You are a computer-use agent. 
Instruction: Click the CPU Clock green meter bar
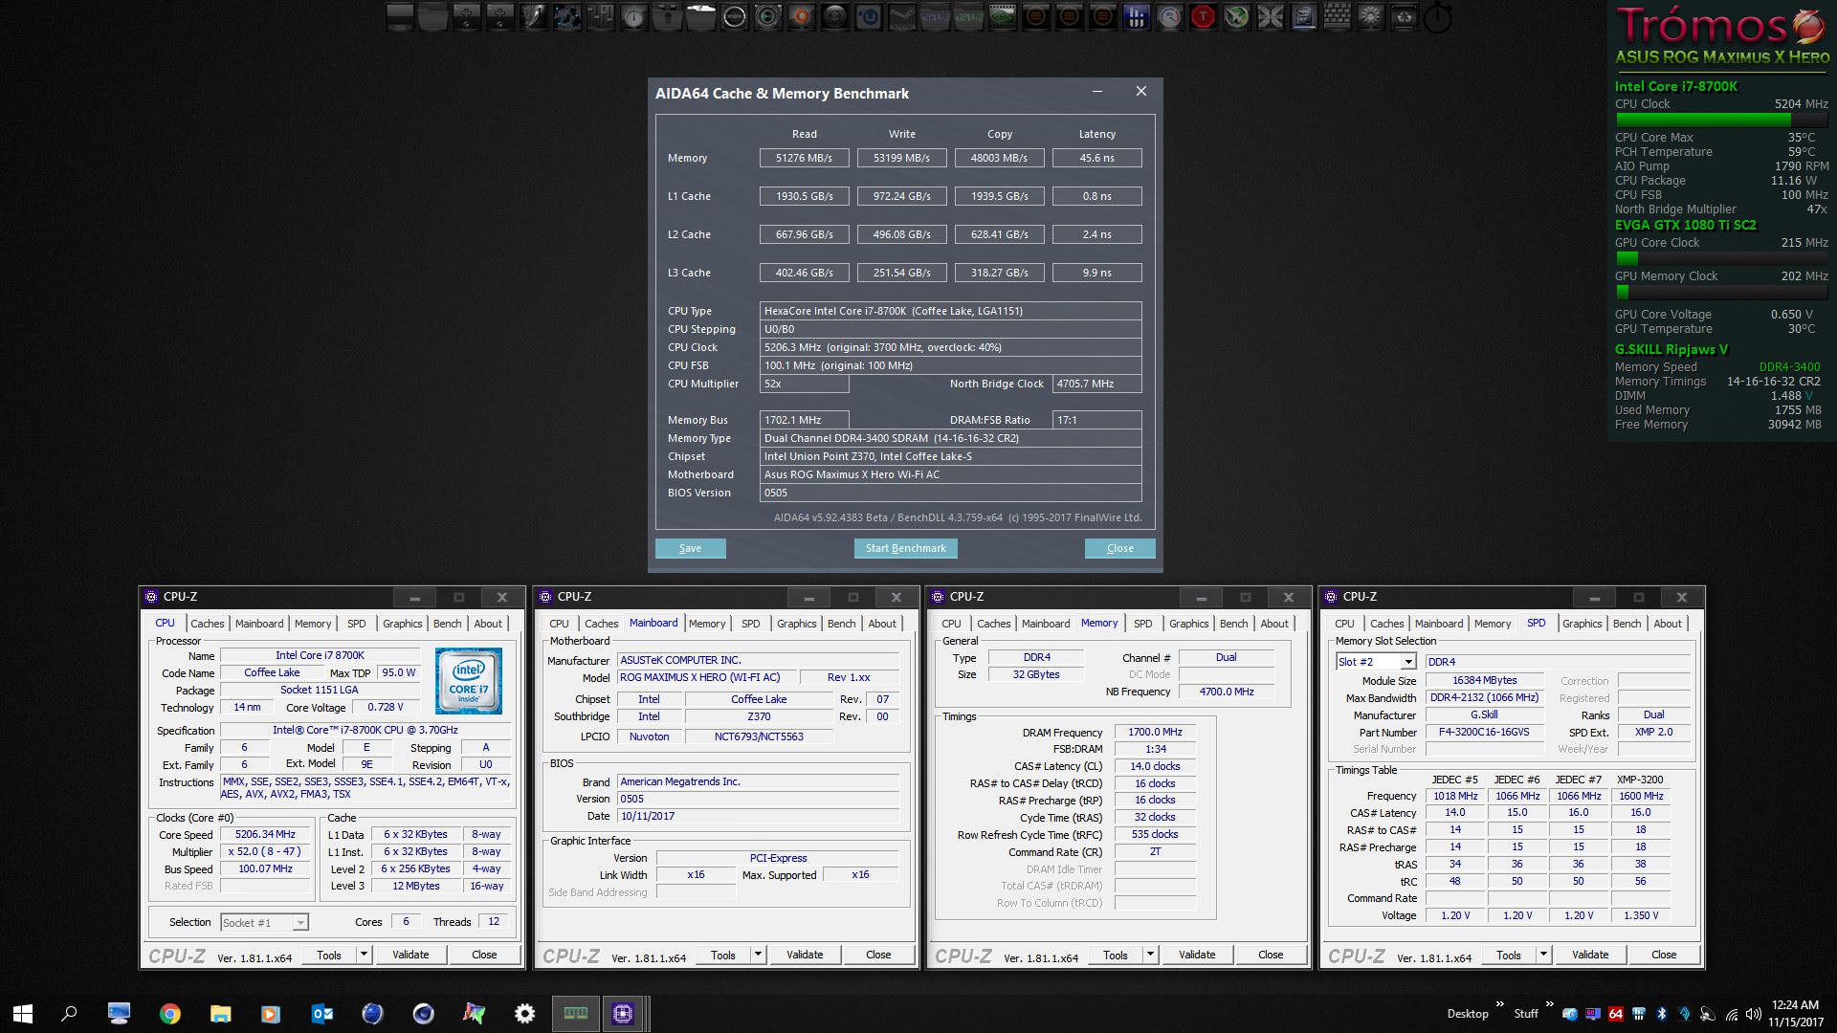click(1721, 120)
